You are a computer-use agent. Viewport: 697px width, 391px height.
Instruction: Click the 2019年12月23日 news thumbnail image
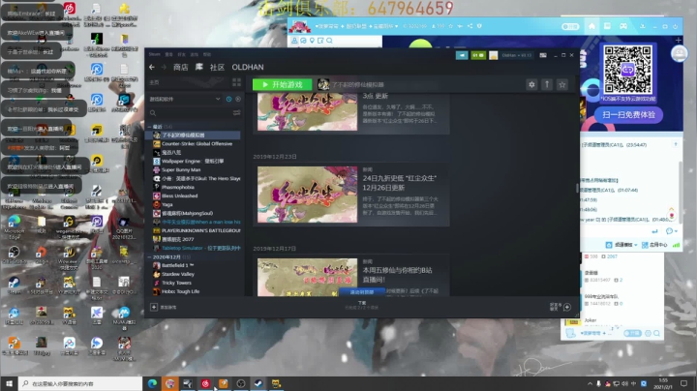click(x=307, y=195)
